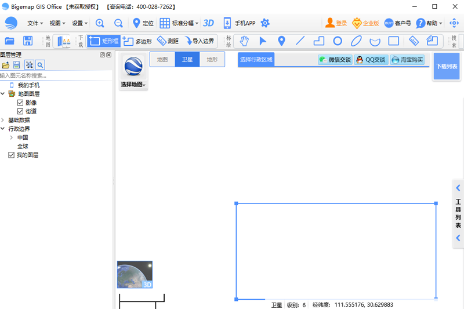Expand the 基础数据 tree node
Image resolution: width=464 pixels, height=309 pixels.
3,120
